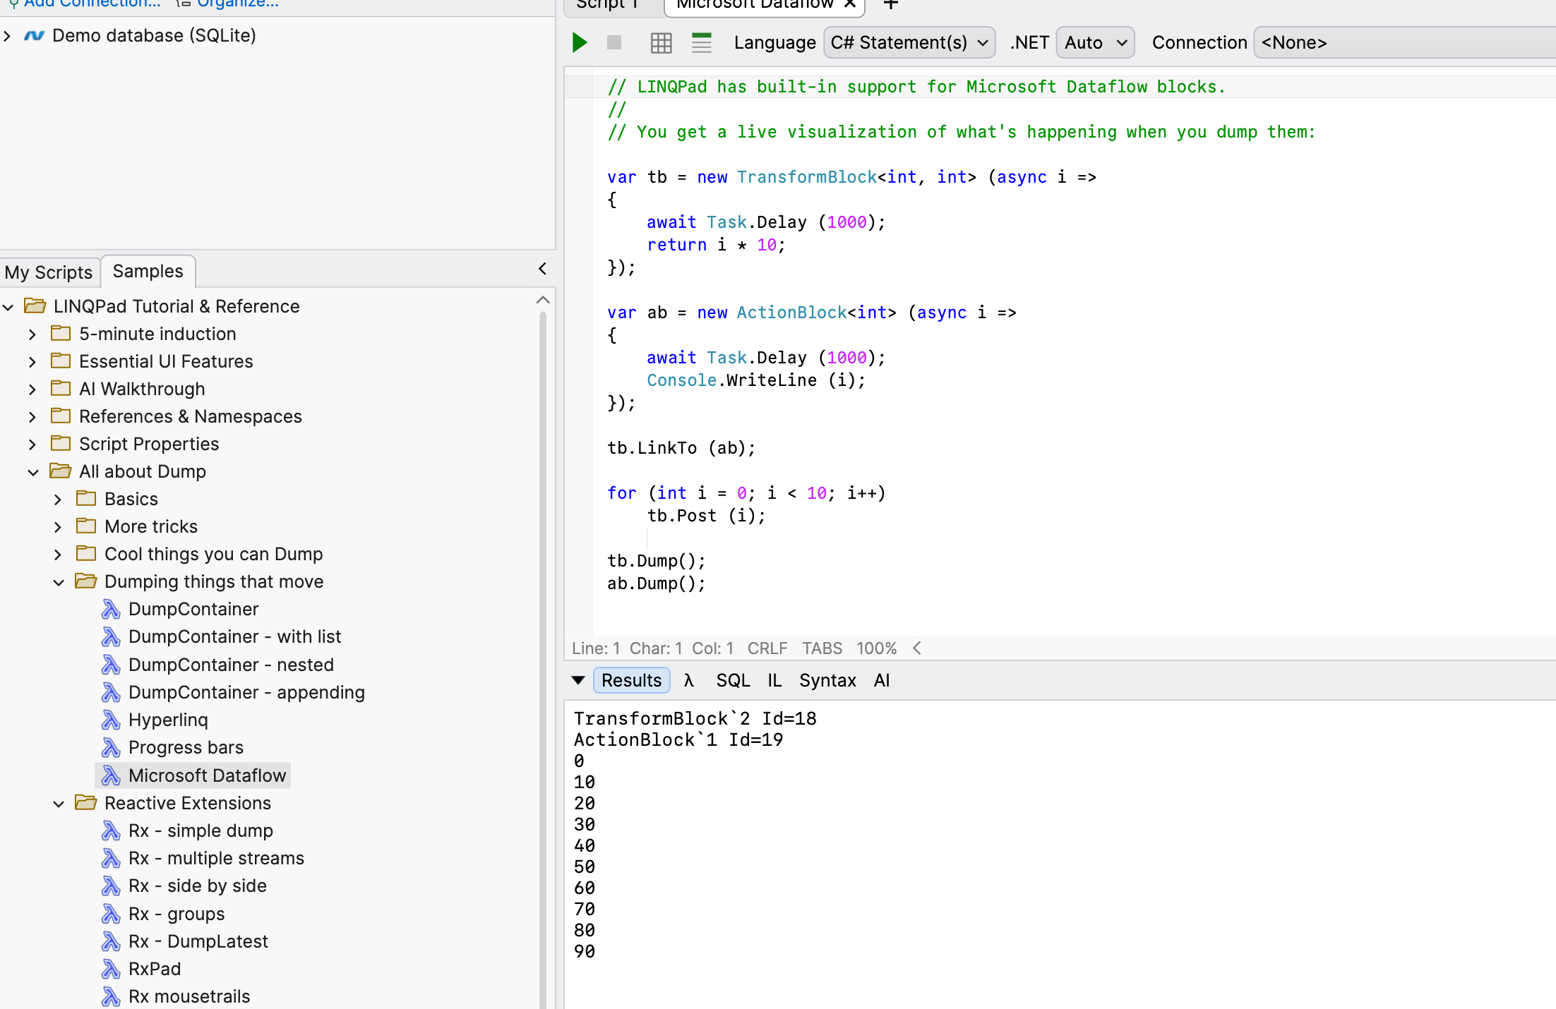Collapse the samples panel with left chevron
This screenshot has width=1556, height=1009.
pyautogui.click(x=542, y=269)
